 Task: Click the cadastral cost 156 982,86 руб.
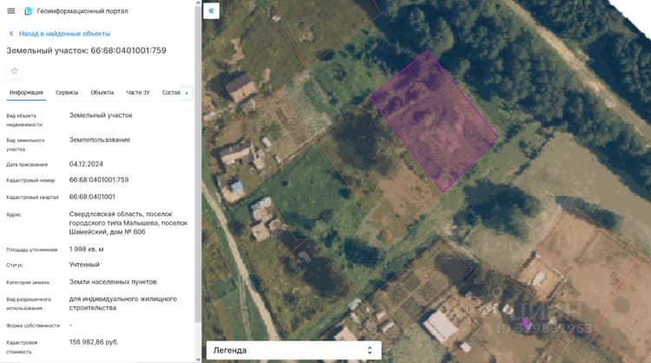pos(94,342)
